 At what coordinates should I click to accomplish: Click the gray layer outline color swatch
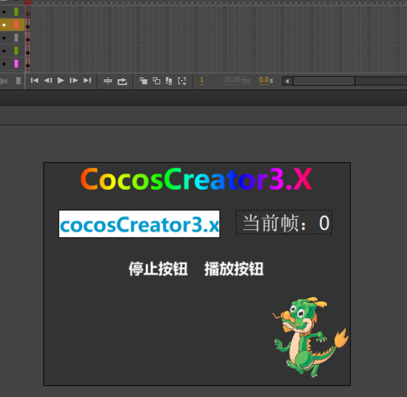16,38
